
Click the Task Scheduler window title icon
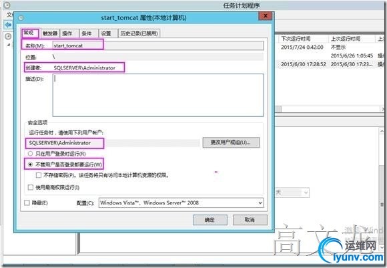click(x=7, y=5)
